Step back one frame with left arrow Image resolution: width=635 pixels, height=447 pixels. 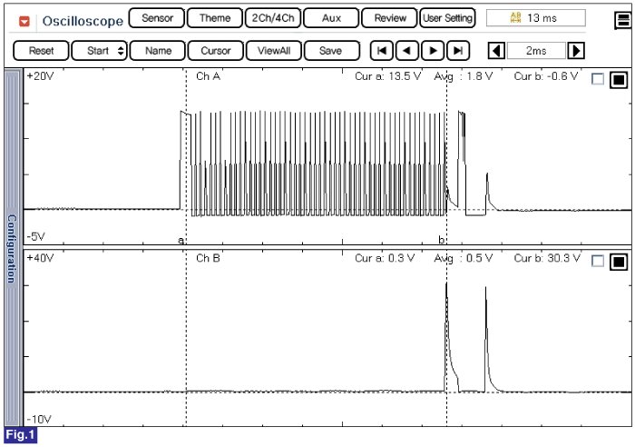tap(409, 51)
